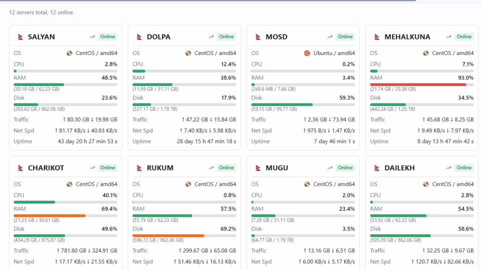Click the Nepal flag icon beside SALYAN

pos(21,37)
